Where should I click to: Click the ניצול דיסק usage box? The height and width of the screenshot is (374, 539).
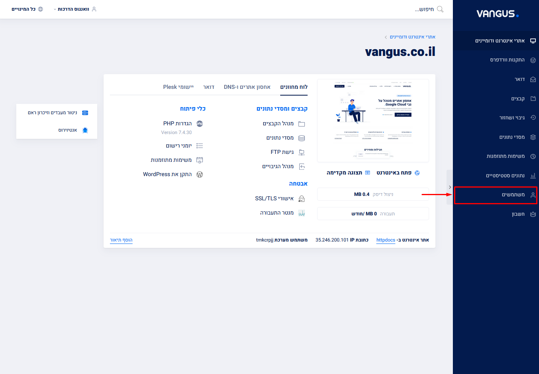click(373, 194)
